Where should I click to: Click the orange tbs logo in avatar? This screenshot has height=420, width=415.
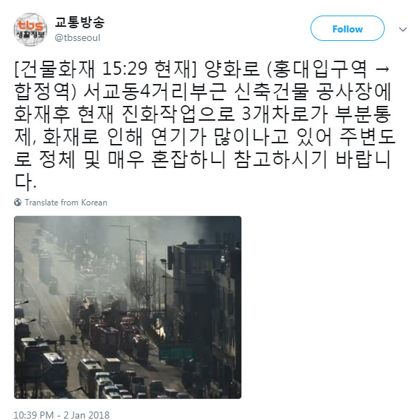pos(30,25)
